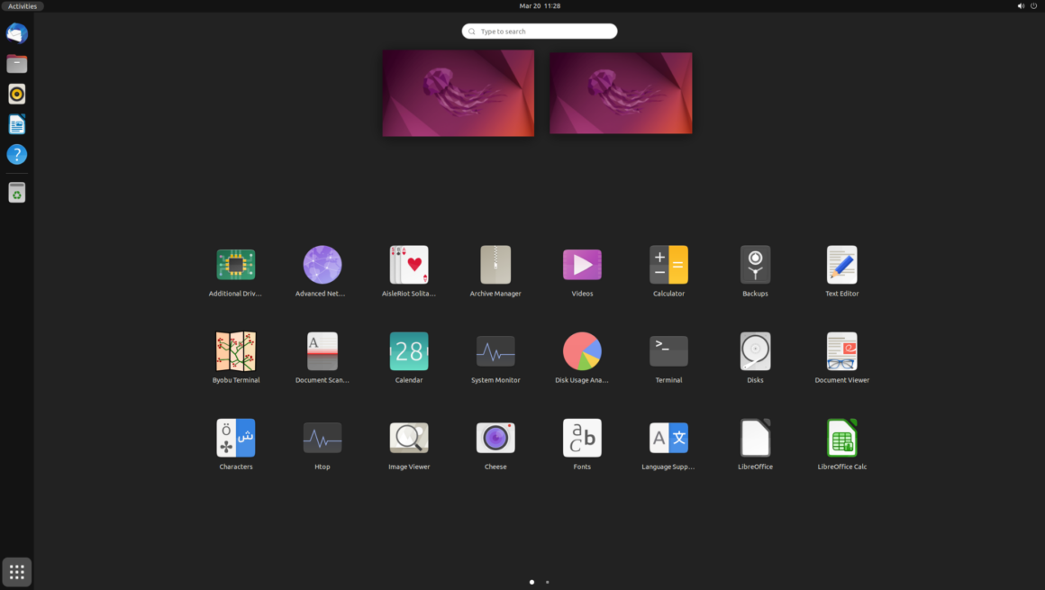Screen dimensions: 1045x590
Task: Open the Disk Usage Analyzer
Action: [x=582, y=351]
